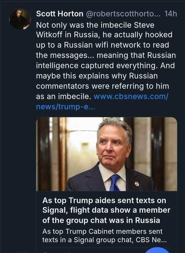Image resolution: width=185 pixels, height=253 pixels.
Task: Click the man's blue tie in photo
Action: [x=114, y=182]
